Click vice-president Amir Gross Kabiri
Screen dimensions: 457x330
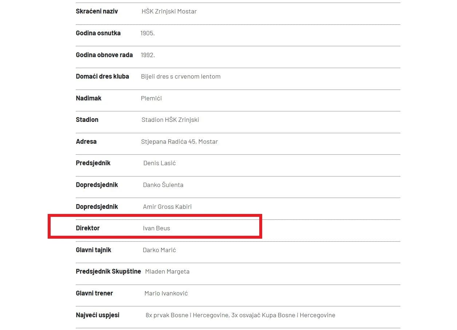(x=167, y=207)
